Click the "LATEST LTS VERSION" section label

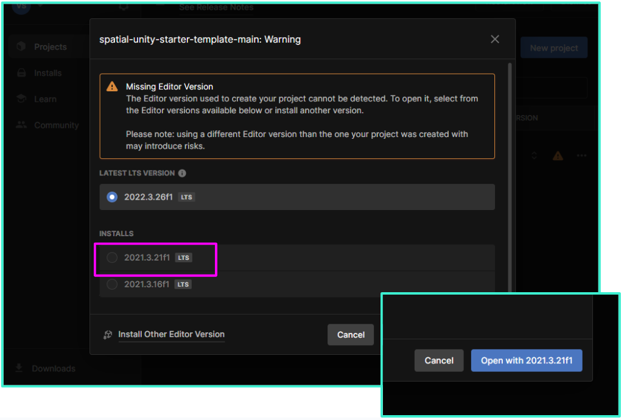click(137, 173)
